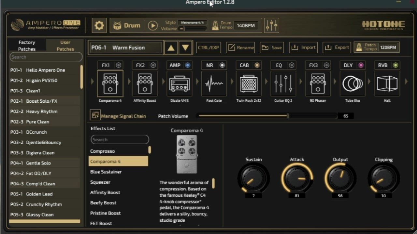The width and height of the screenshot is (417, 234).
Task: Click the Sustain knob
Action: click(253, 178)
